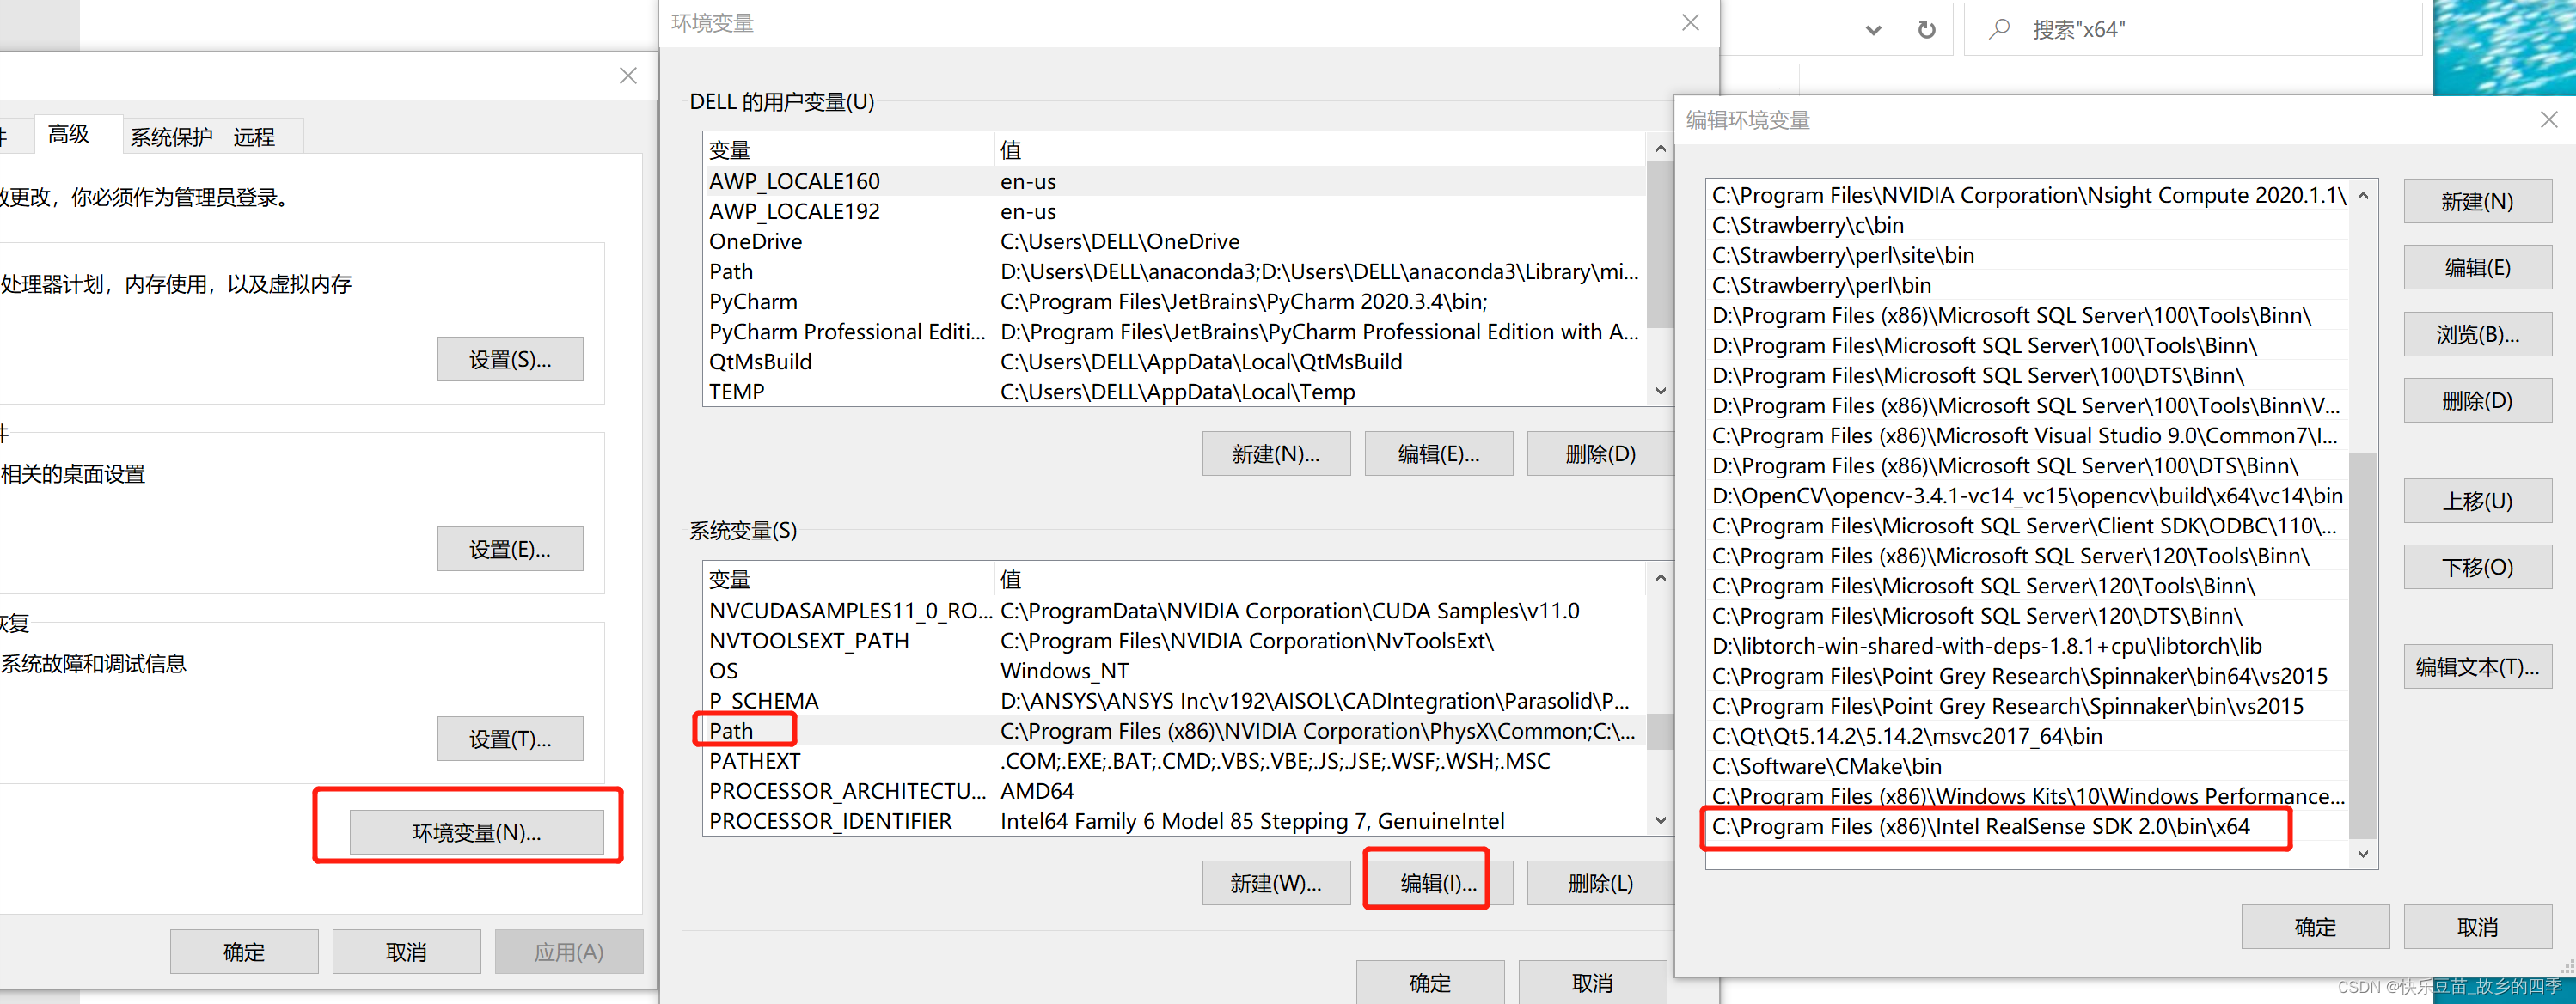Click scroll-up arrow of path entries list
Image resolution: width=2576 pixels, height=1004 pixels.
pyautogui.click(x=2363, y=196)
